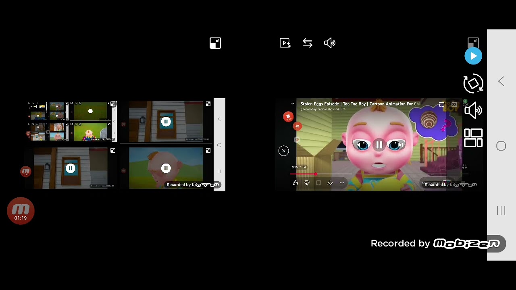
Task: Open the split-layout grid icon
Action: click(x=473, y=138)
